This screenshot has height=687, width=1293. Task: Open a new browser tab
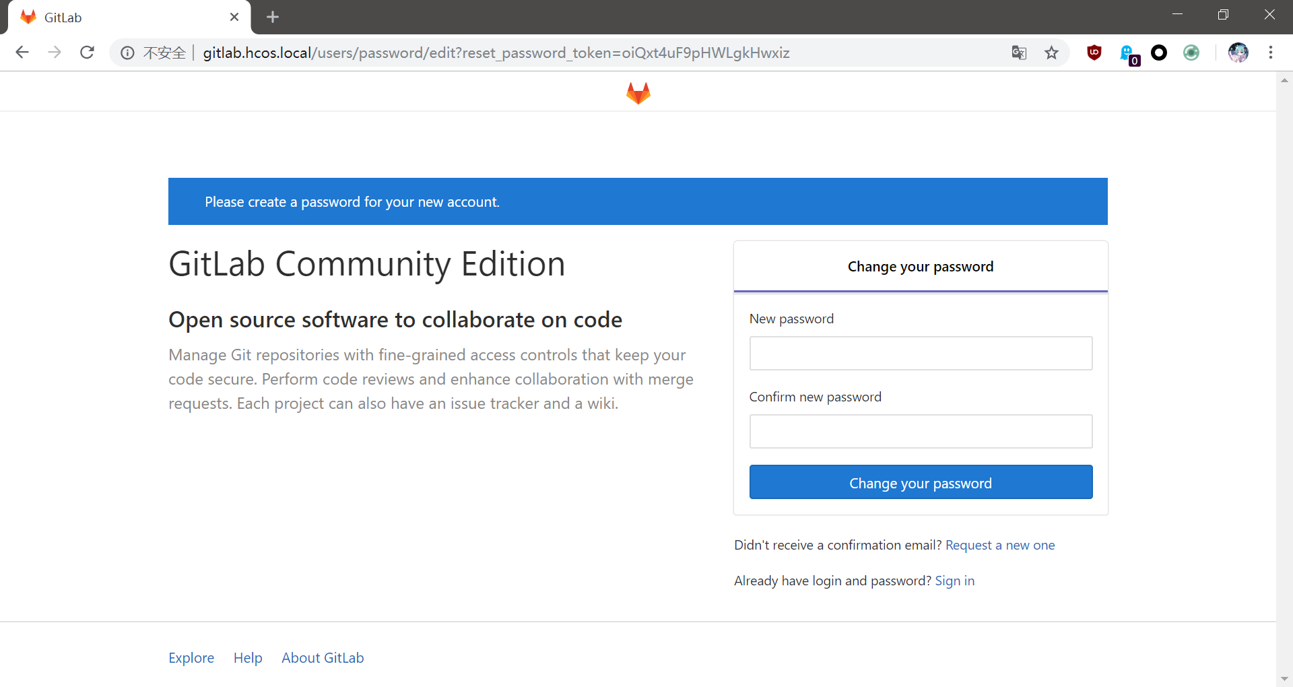(x=272, y=18)
